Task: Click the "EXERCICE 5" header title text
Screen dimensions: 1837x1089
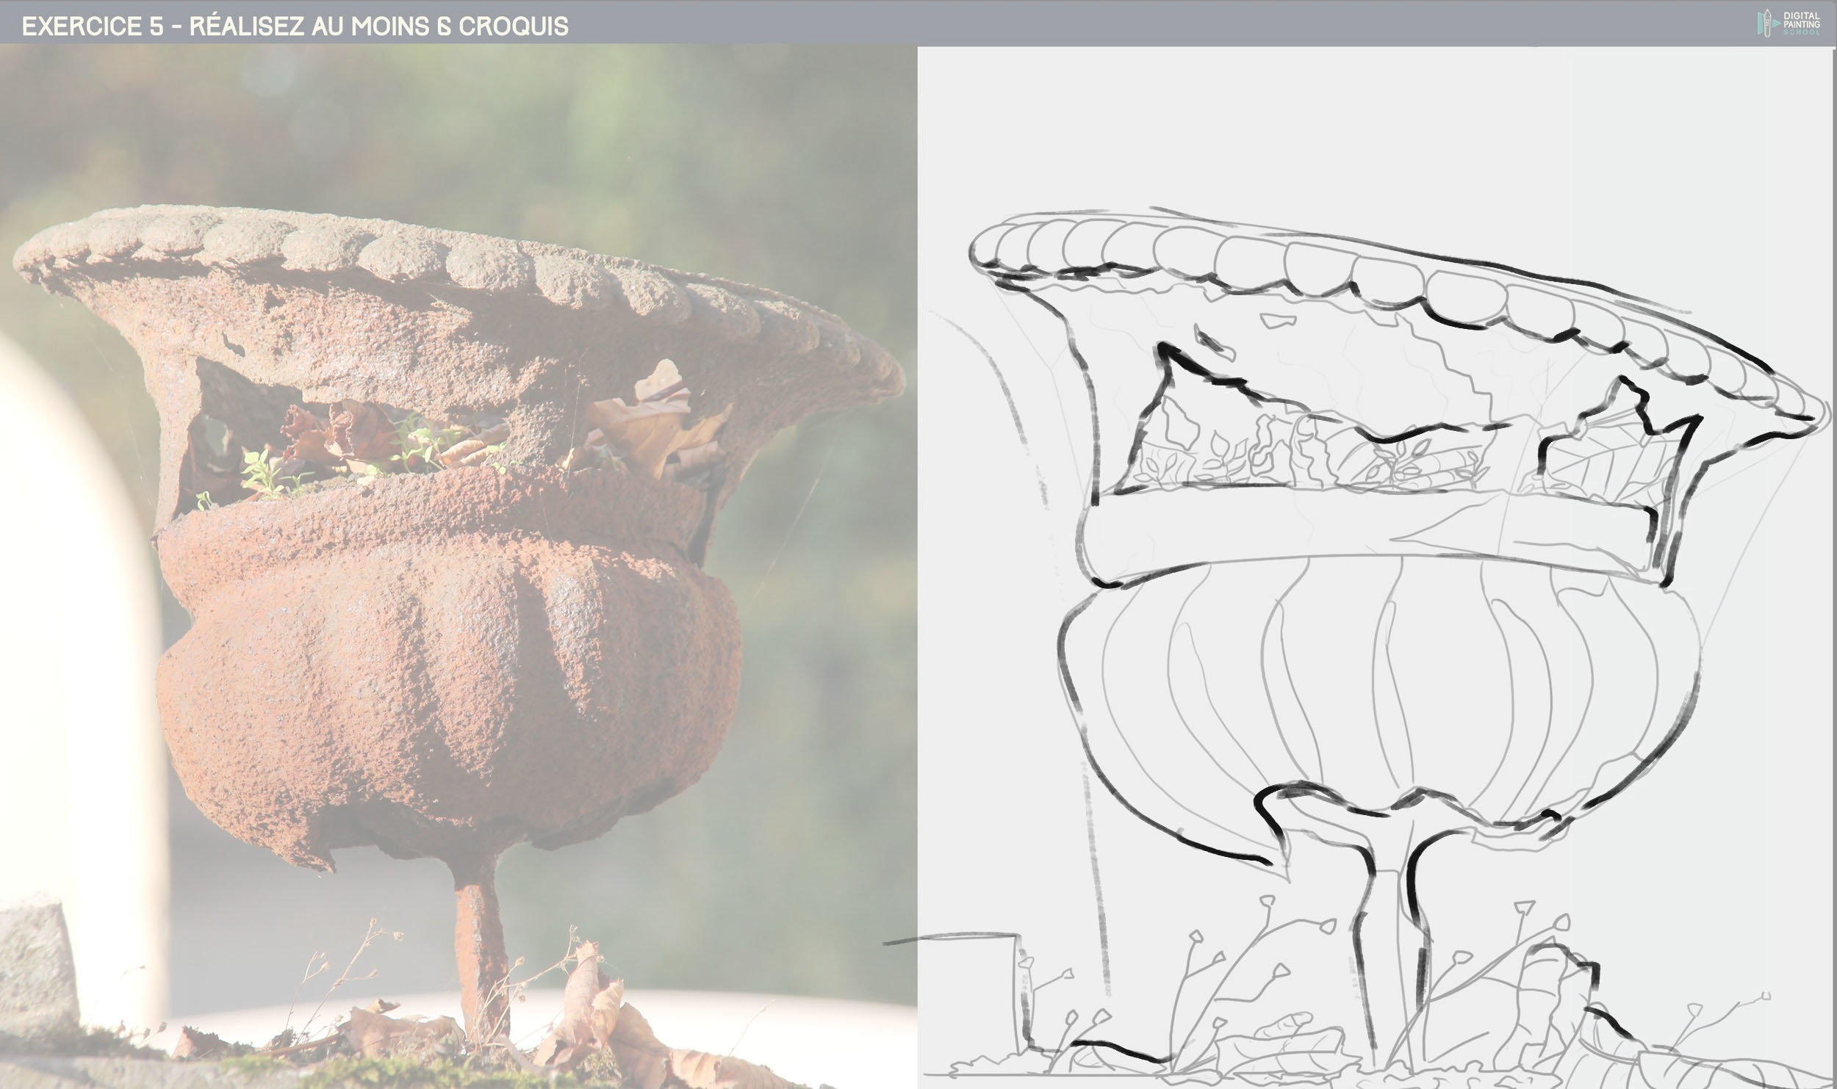Action: pyautogui.click(x=93, y=26)
